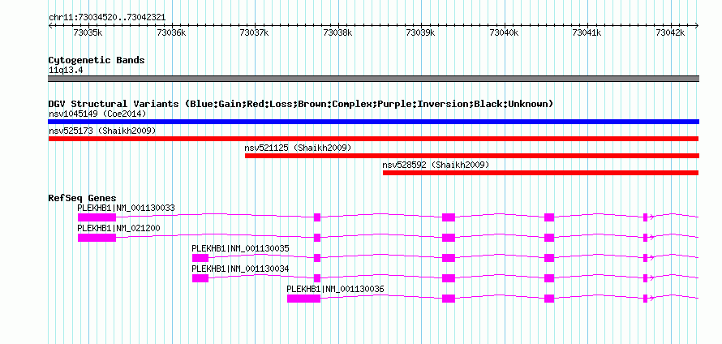The height and width of the screenshot is (344, 722).
Task: Click the 73035k ruler tick label
Action: point(88,32)
